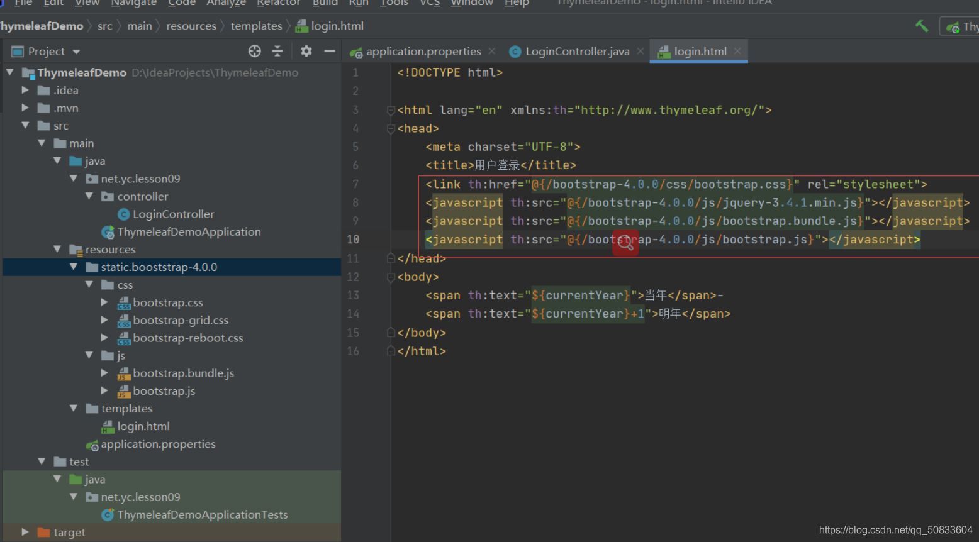Collapse the main folder arrow

click(x=42, y=143)
